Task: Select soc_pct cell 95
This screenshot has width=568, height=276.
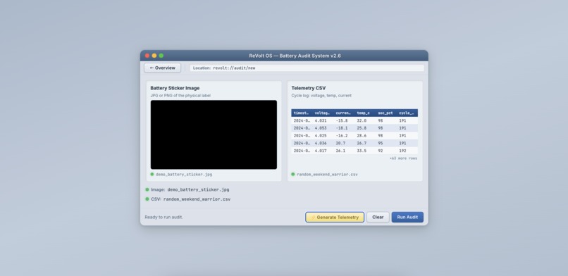Action: point(381,143)
